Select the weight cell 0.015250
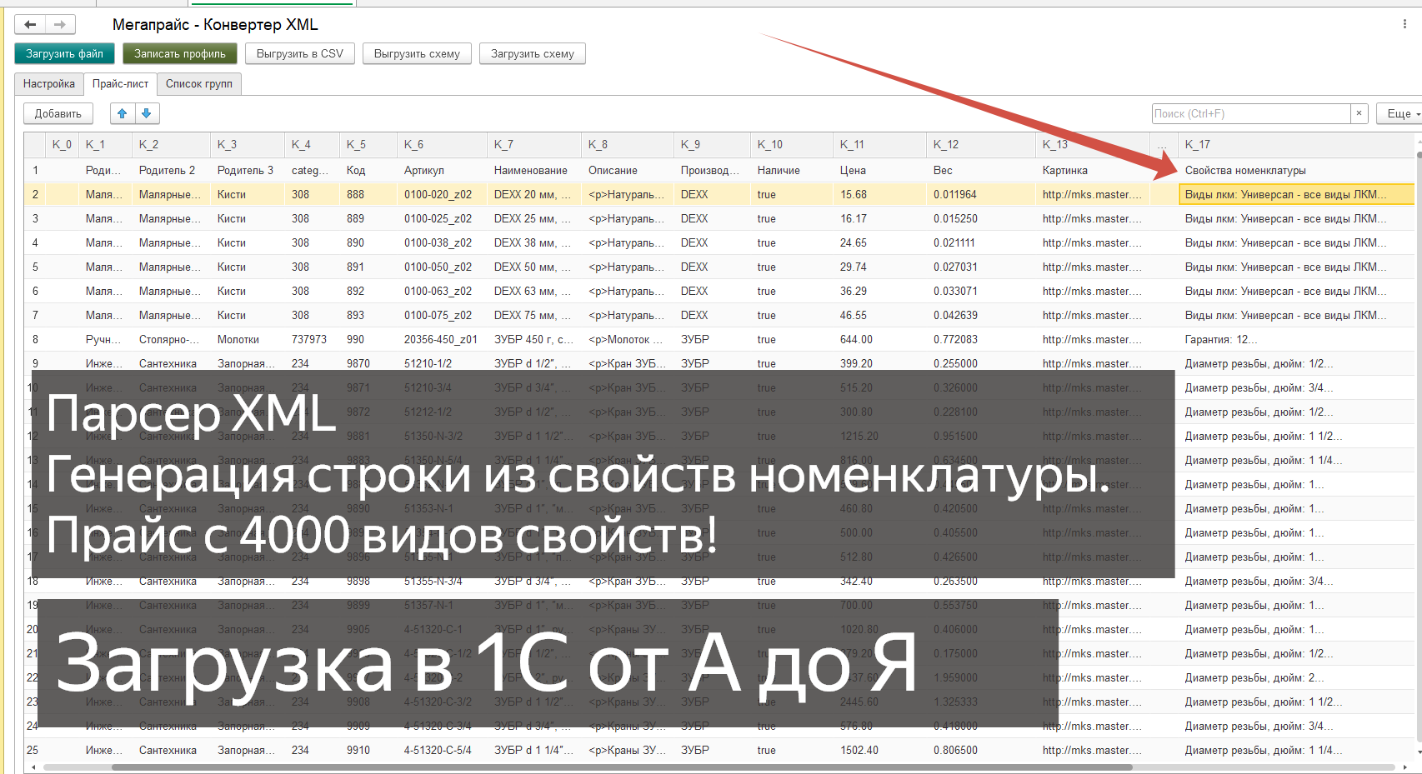Viewport: 1422px width, 774px height. [x=982, y=218]
